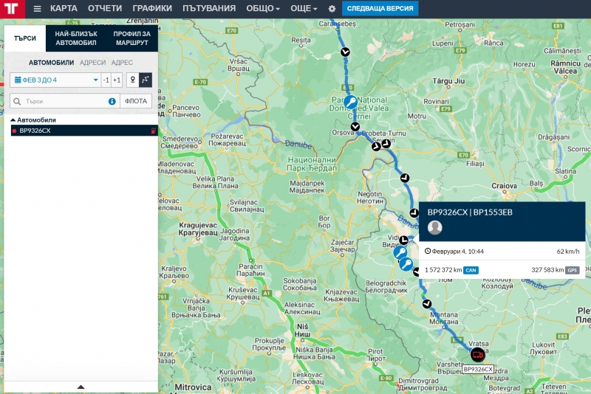Viewport: 591px width, 394px height.
Task: Click clock marker next to Vidin label
Action: (403, 240)
